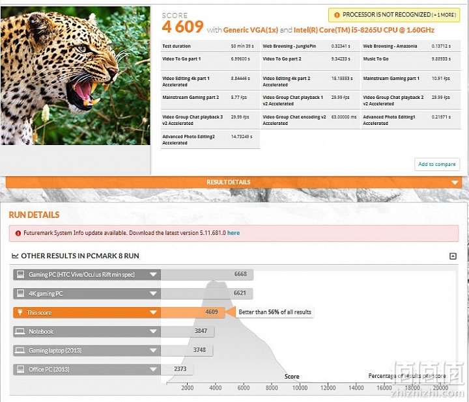Click the trophy icon on This score row

pyautogui.click(x=20, y=312)
